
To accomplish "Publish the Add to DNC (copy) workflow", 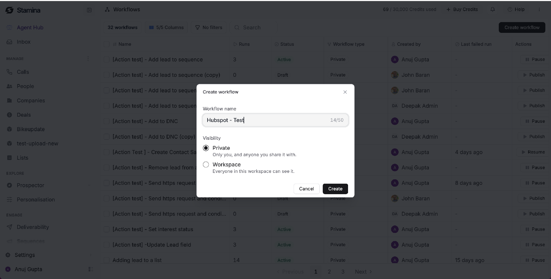I will pyautogui.click(x=534, y=137).
